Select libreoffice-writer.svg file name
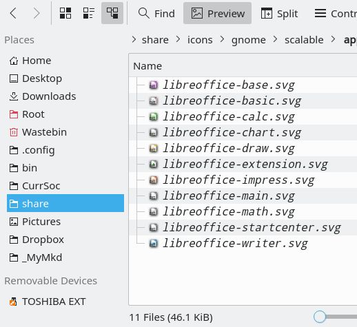The width and height of the screenshot is (357, 327). (x=236, y=244)
